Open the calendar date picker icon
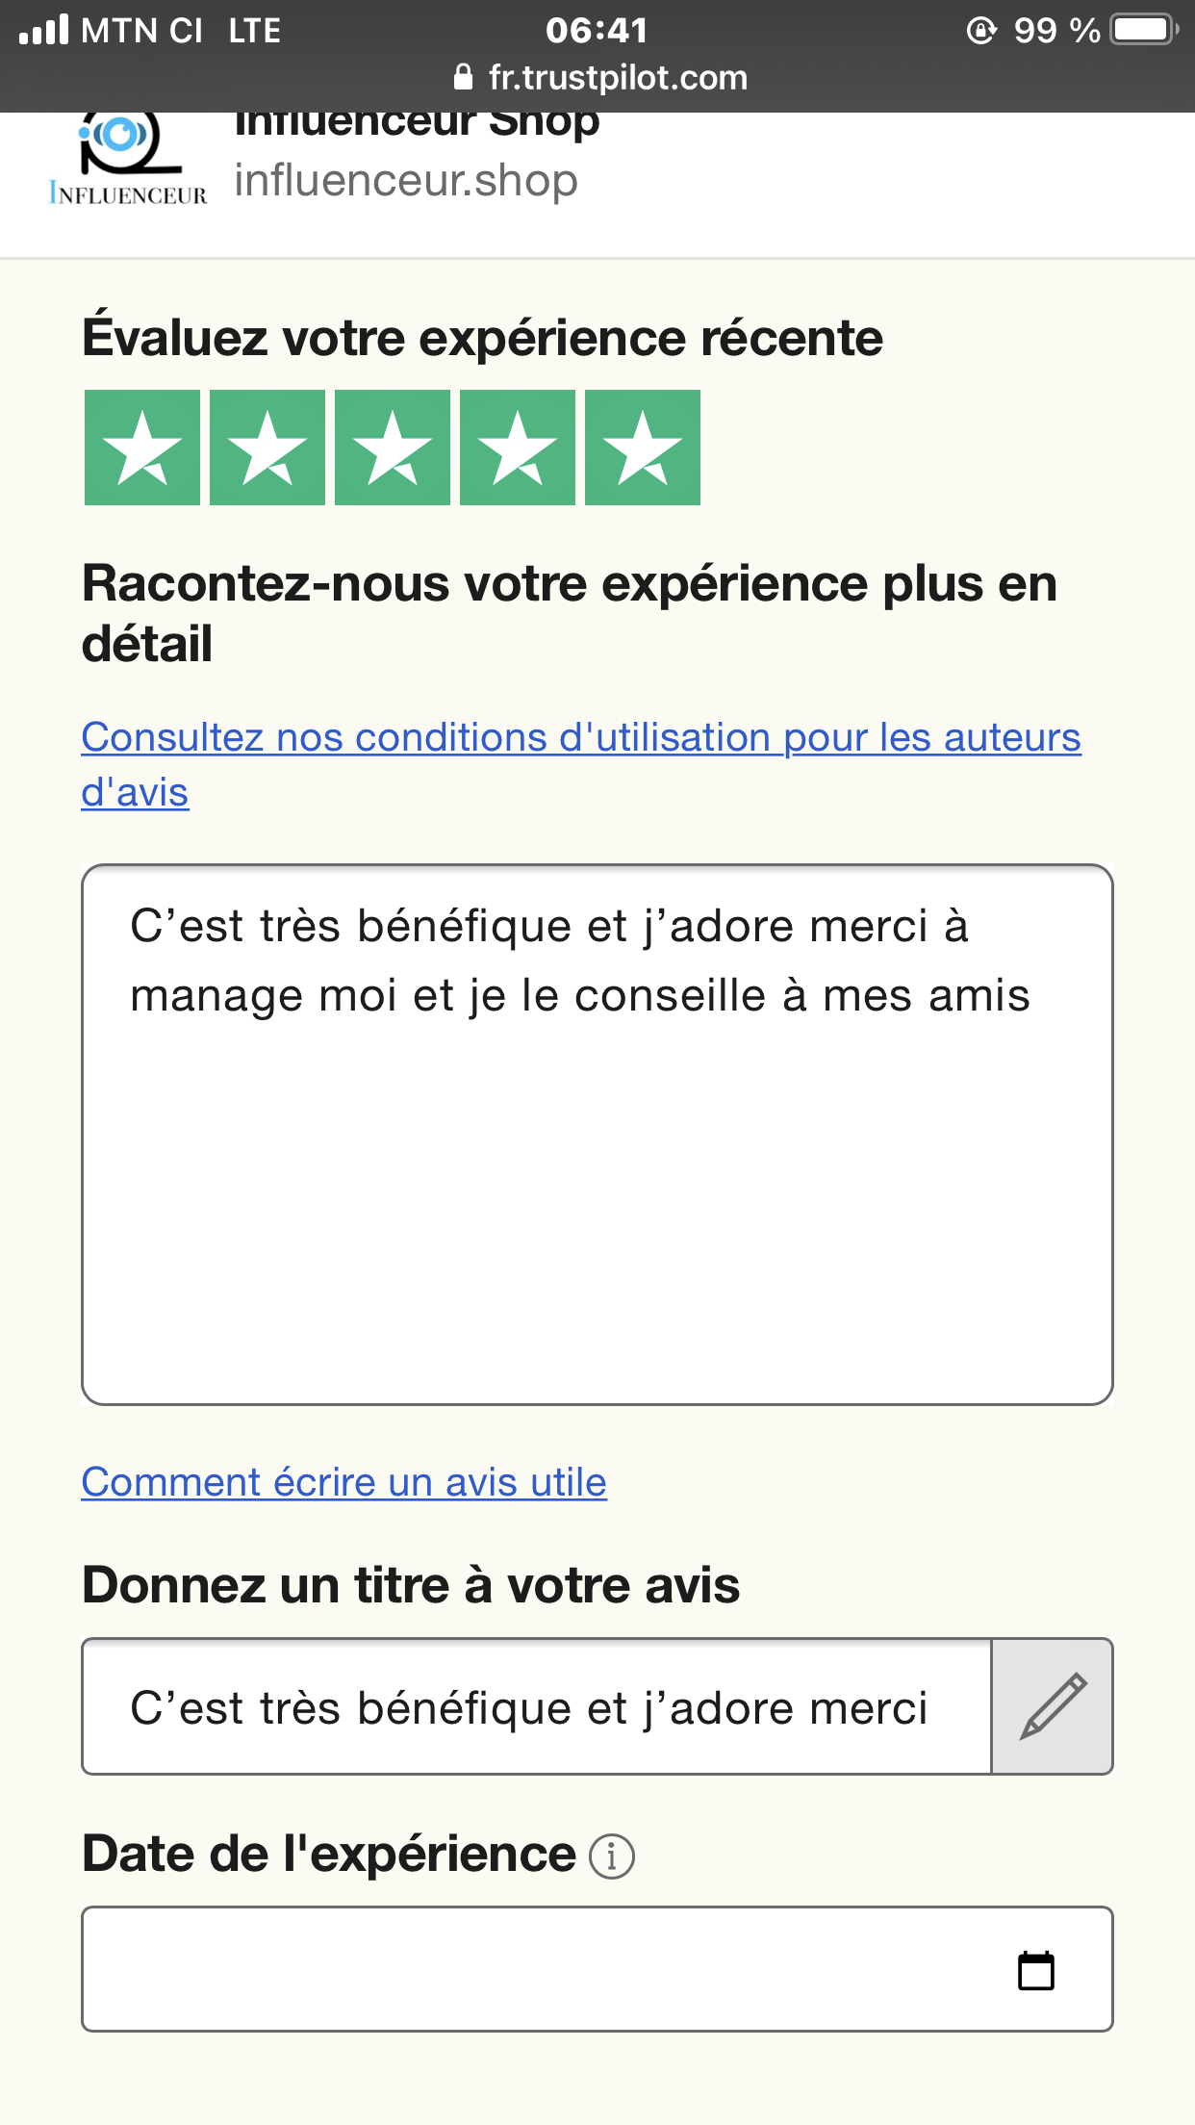Image resolution: width=1195 pixels, height=2125 pixels. (x=1036, y=1970)
